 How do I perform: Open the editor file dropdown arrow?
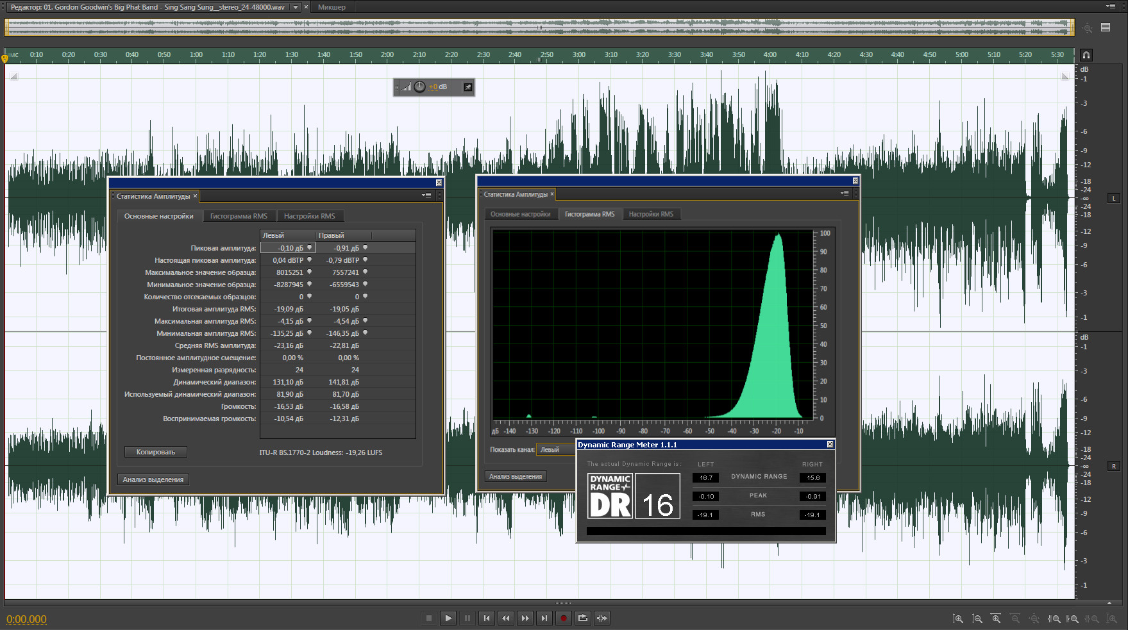coord(296,7)
